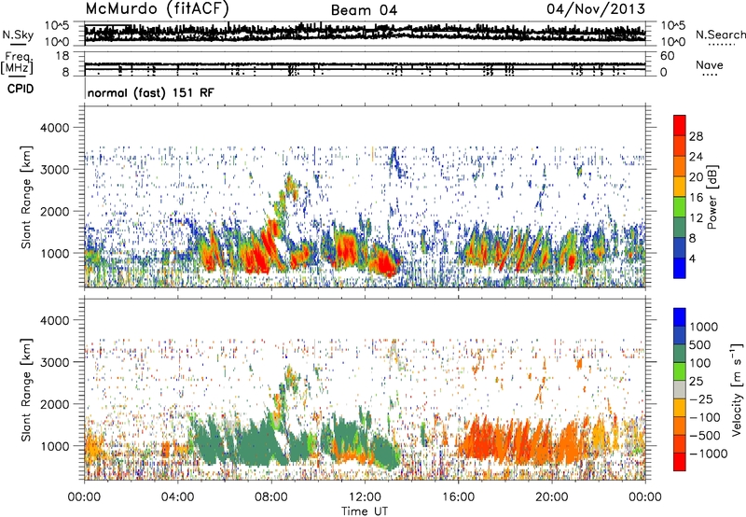
Task: Click the light green 12-16 dB swatch
Action: [x=680, y=207]
